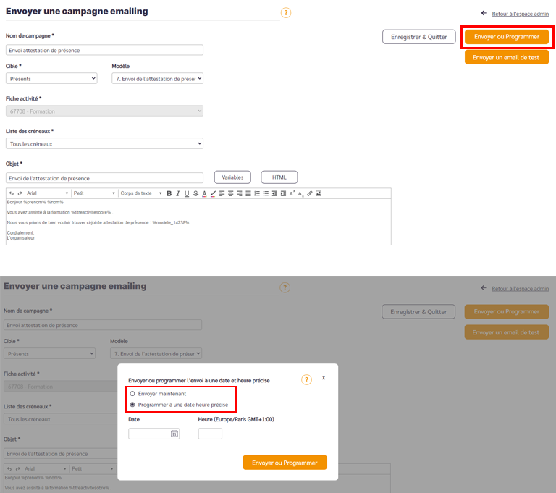Open the highlight color picker in the toolbar

pyautogui.click(x=213, y=193)
